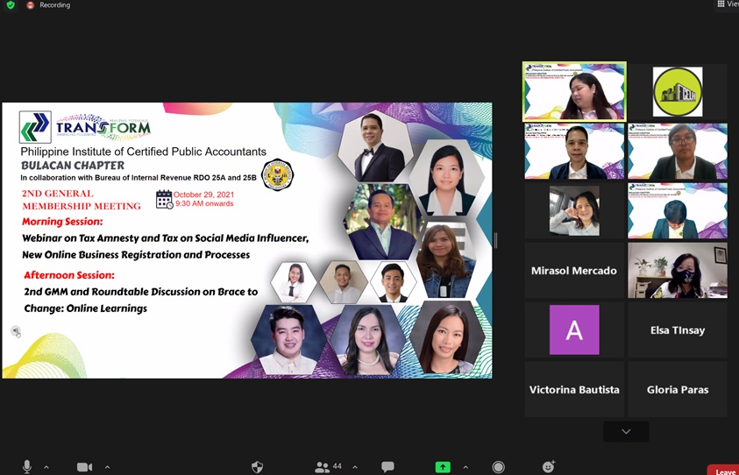
Task: Select the woman in car video tile
Action: [574, 210]
